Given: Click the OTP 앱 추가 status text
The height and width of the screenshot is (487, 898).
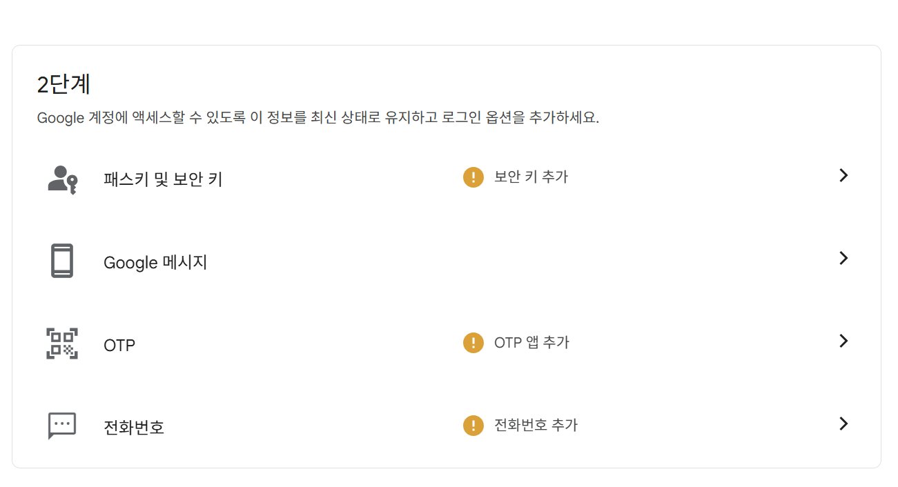Looking at the screenshot, I should pos(531,343).
